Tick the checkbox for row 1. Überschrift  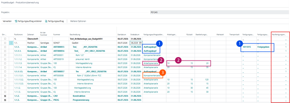(x=5, y=39)
